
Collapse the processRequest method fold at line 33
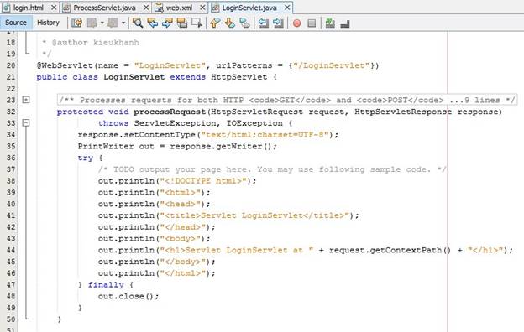(26, 122)
